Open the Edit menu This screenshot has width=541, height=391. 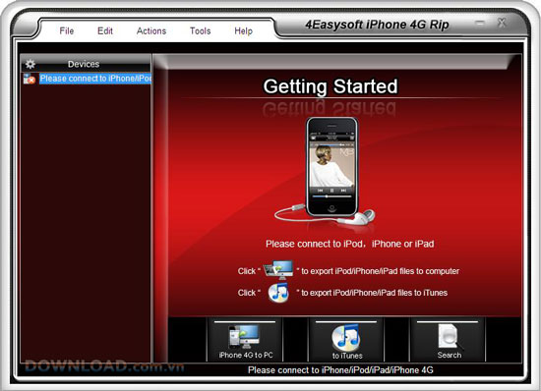[x=105, y=31]
